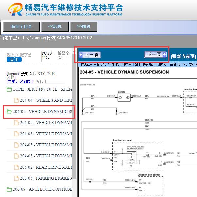Image resolution: width=197 pixels, height=197 pixels.
Task: Click the 当前：线路图 link
Action: [20, 81]
